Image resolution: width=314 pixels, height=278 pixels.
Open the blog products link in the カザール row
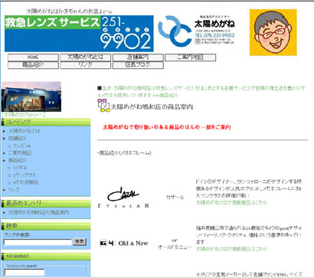[x=231, y=202]
